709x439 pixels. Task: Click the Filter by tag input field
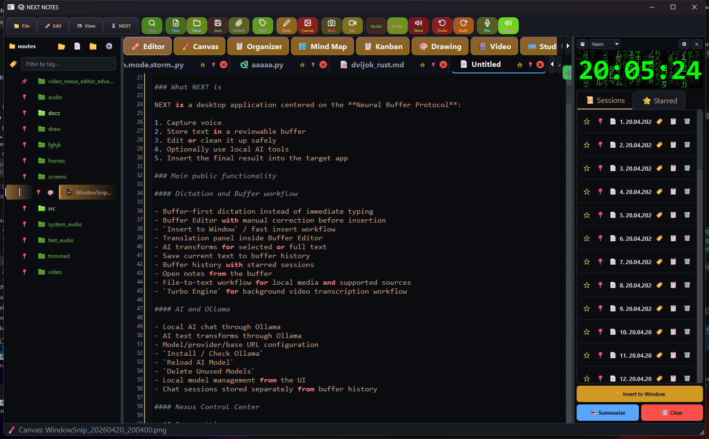click(x=68, y=64)
